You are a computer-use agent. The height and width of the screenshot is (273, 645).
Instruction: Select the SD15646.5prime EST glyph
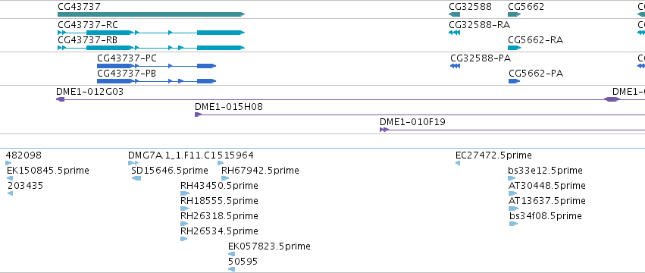coord(136,178)
